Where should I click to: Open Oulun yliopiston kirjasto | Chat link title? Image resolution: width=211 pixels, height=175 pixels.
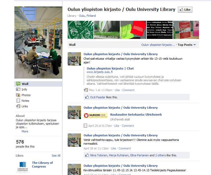[x=110, y=68]
